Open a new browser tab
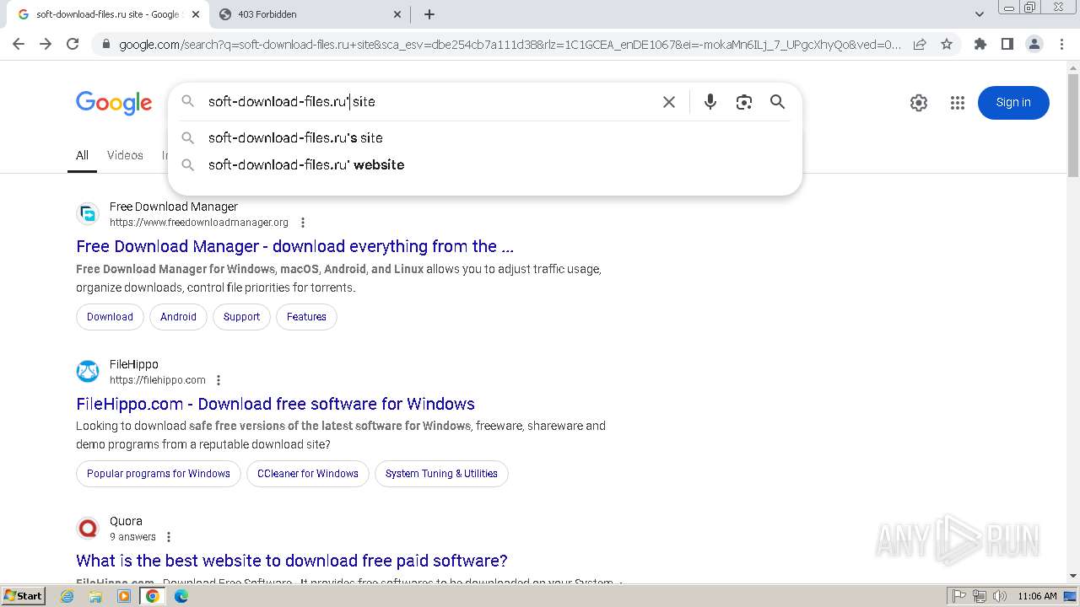The image size is (1080, 607). coord(429,14)
